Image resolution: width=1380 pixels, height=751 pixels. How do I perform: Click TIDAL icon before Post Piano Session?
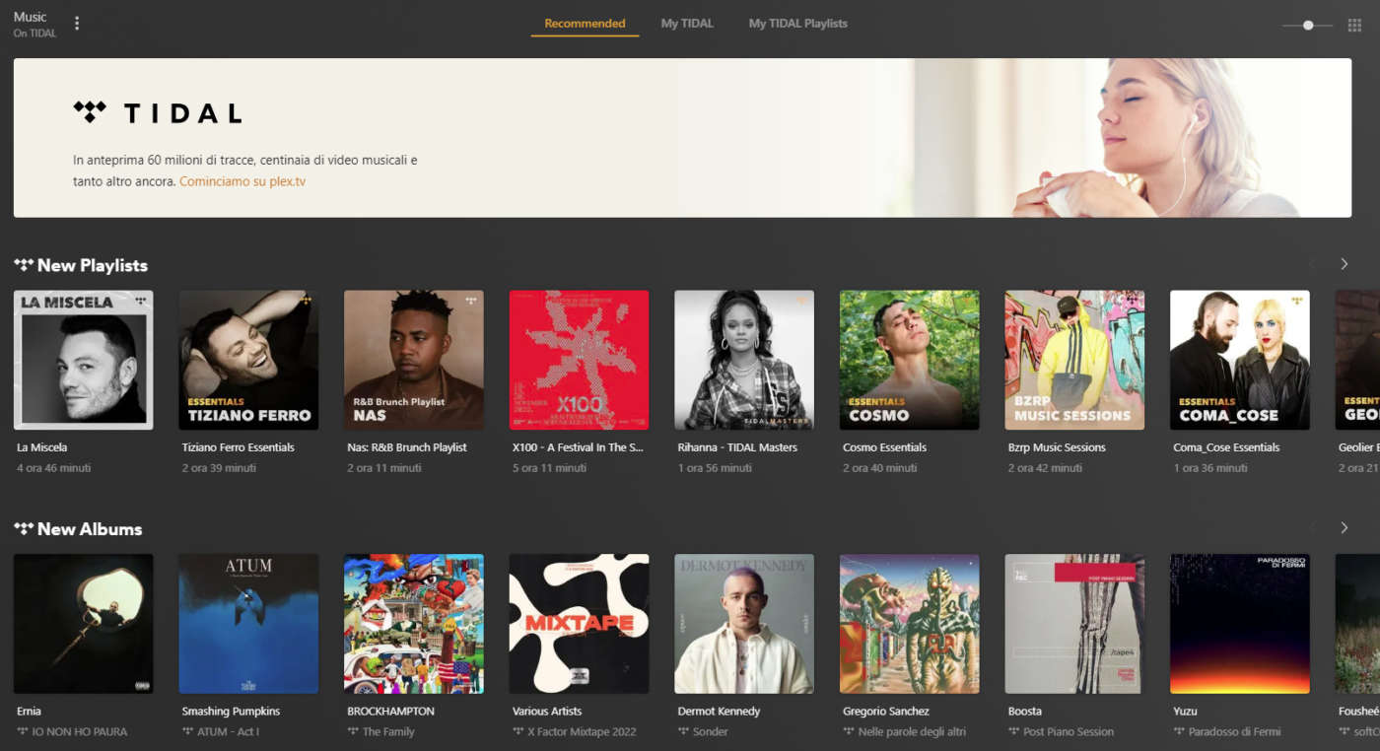[x=1014, y=731]
